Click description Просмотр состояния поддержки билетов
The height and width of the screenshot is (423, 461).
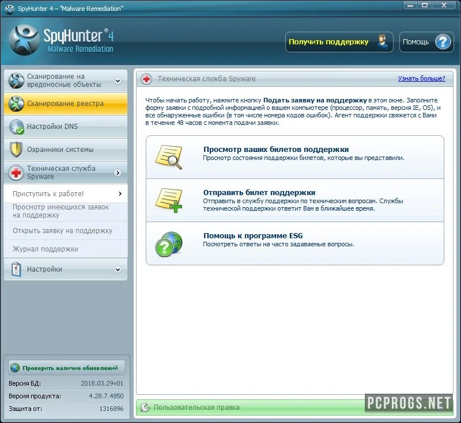click(x=304, y=158)
